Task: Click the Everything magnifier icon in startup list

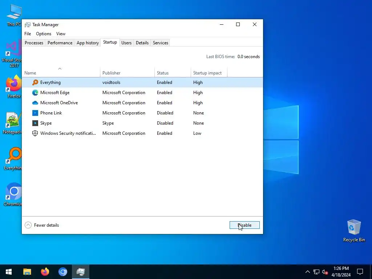Action: click(35, 82)
